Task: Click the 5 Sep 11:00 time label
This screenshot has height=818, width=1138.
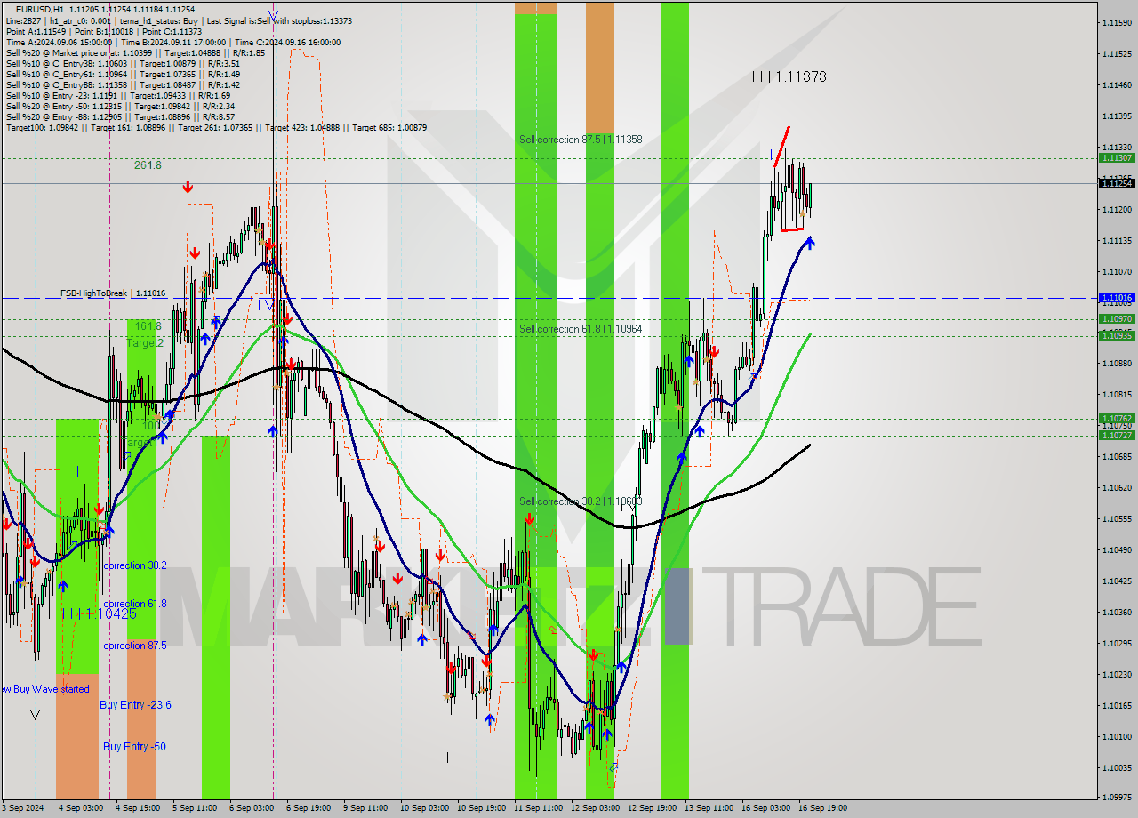Action: tap(194, 808)
